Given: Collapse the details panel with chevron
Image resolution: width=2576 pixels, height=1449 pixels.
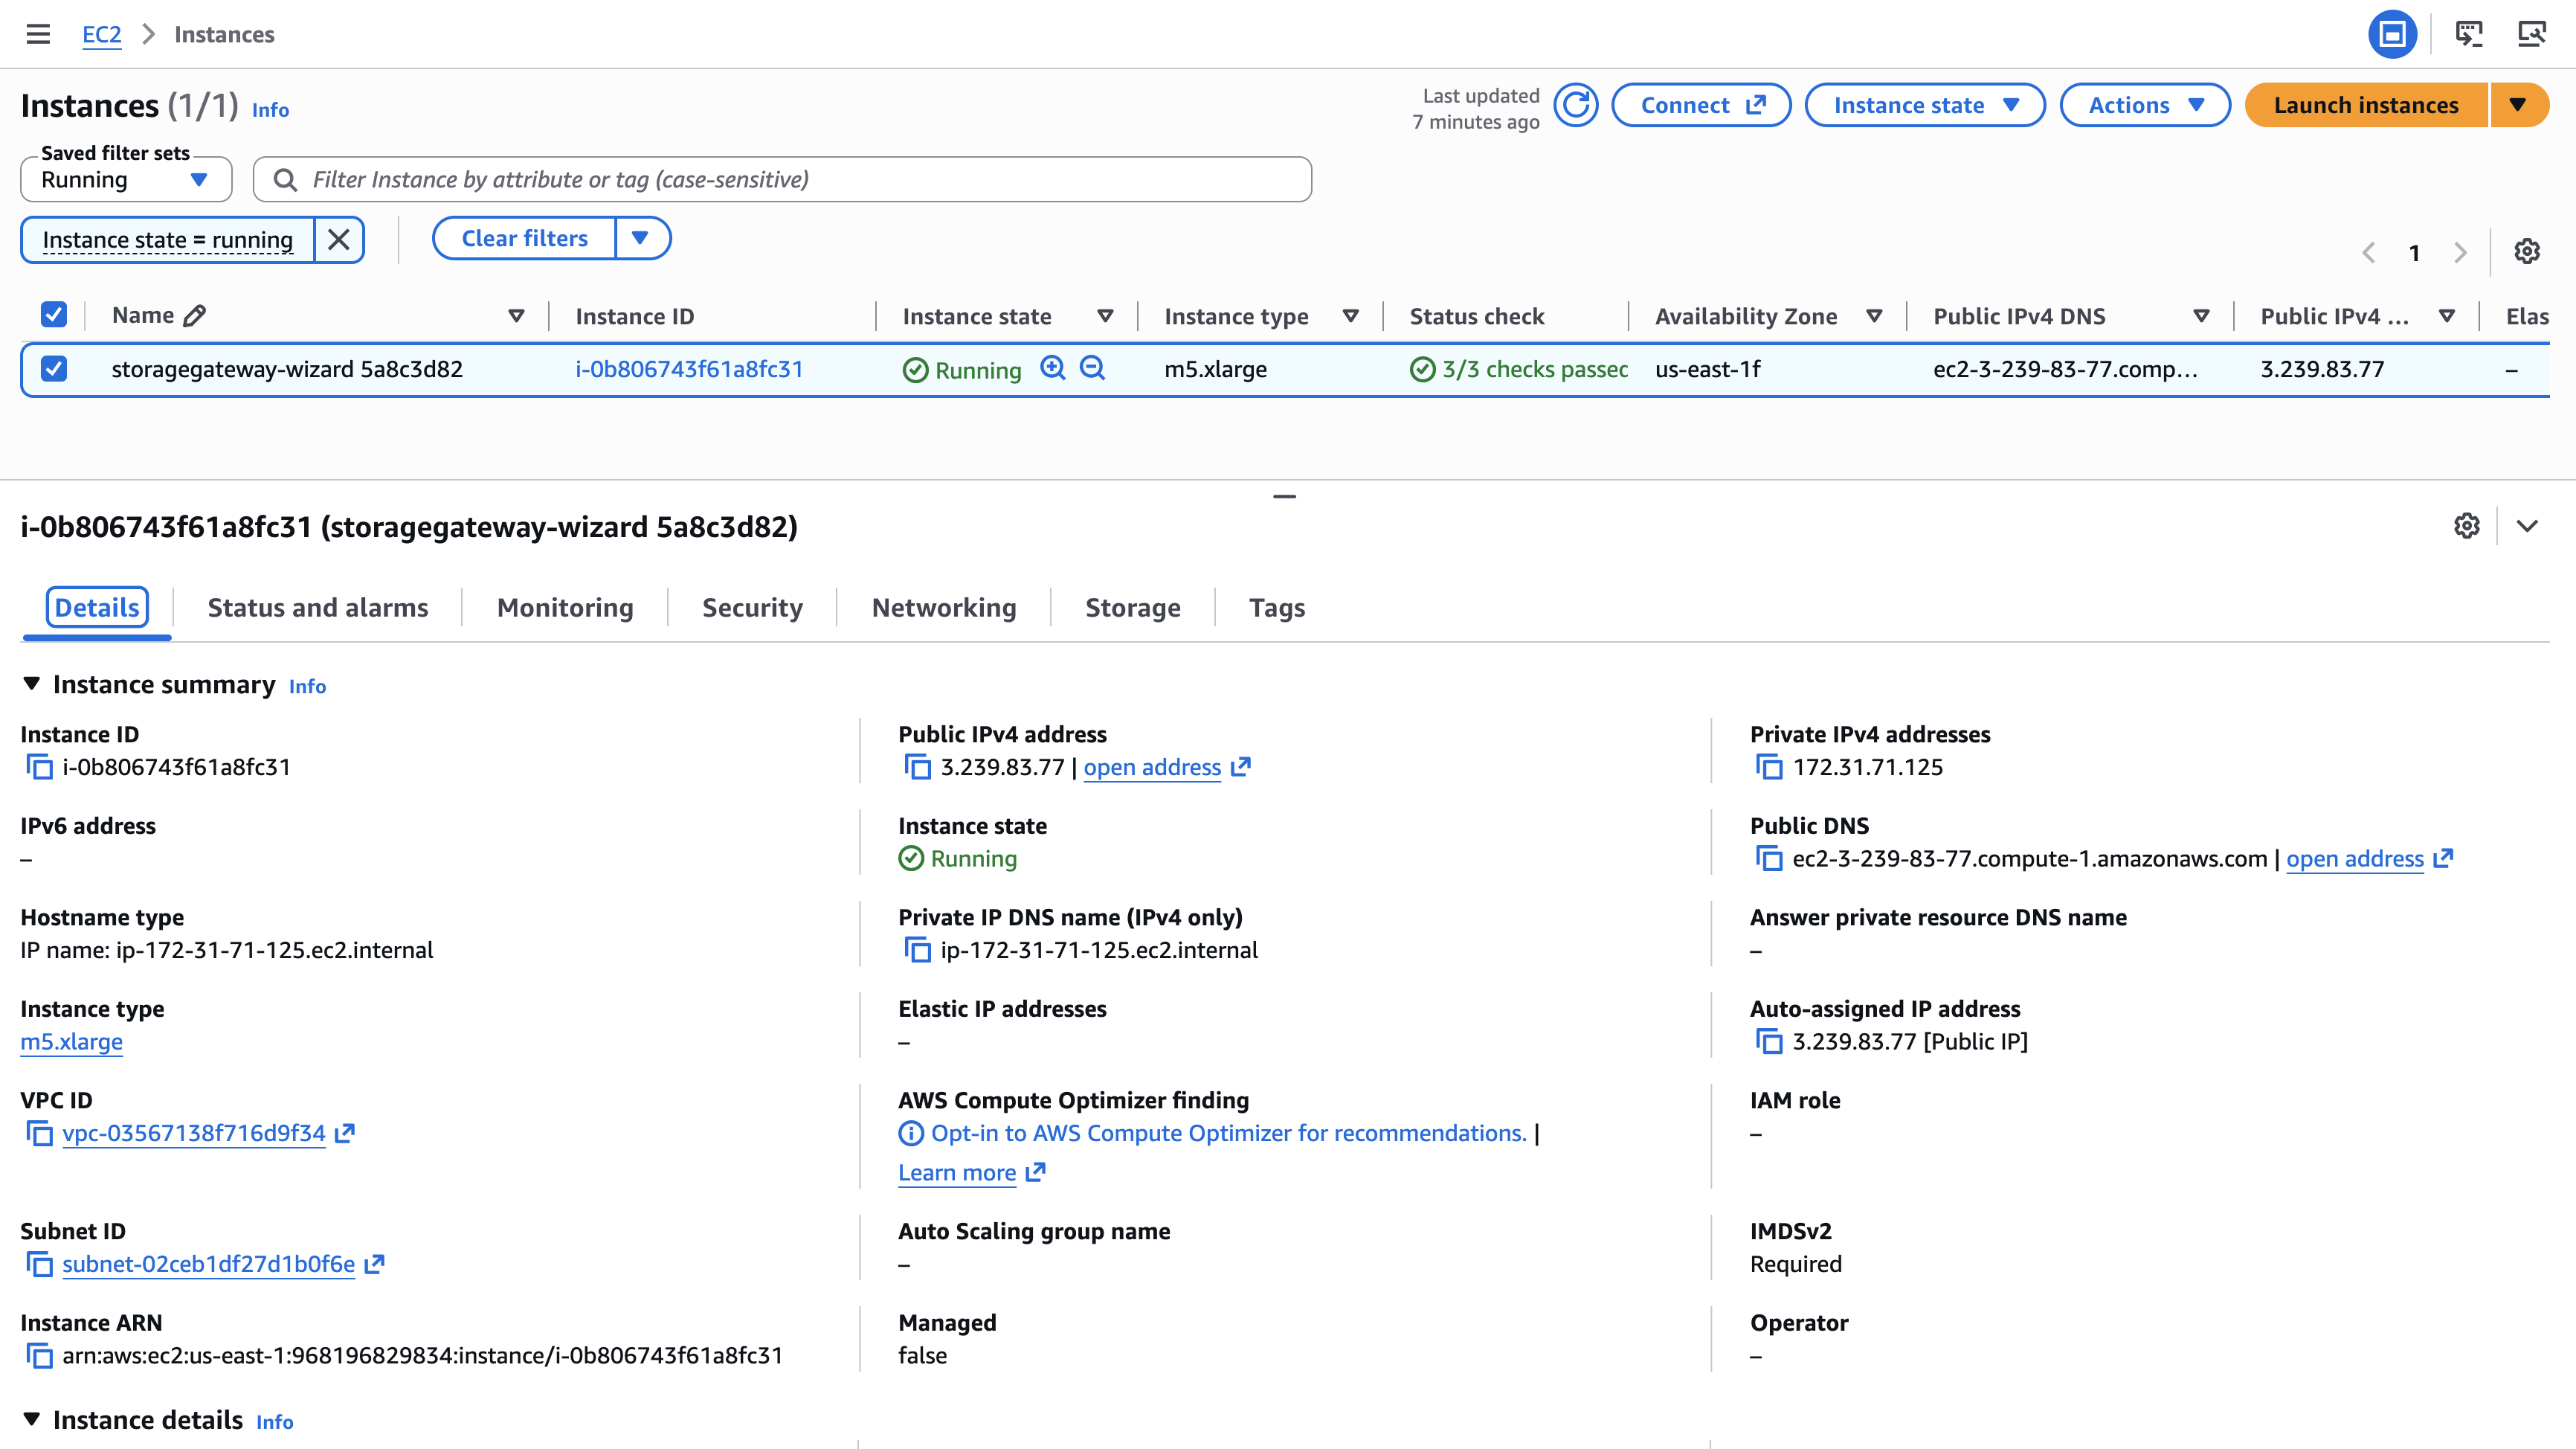Looking at the screenshot, I should tap(2527, 526).
